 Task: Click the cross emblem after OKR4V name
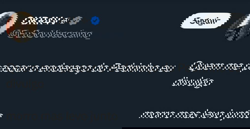pyautogui.click(x=65, y=21)
